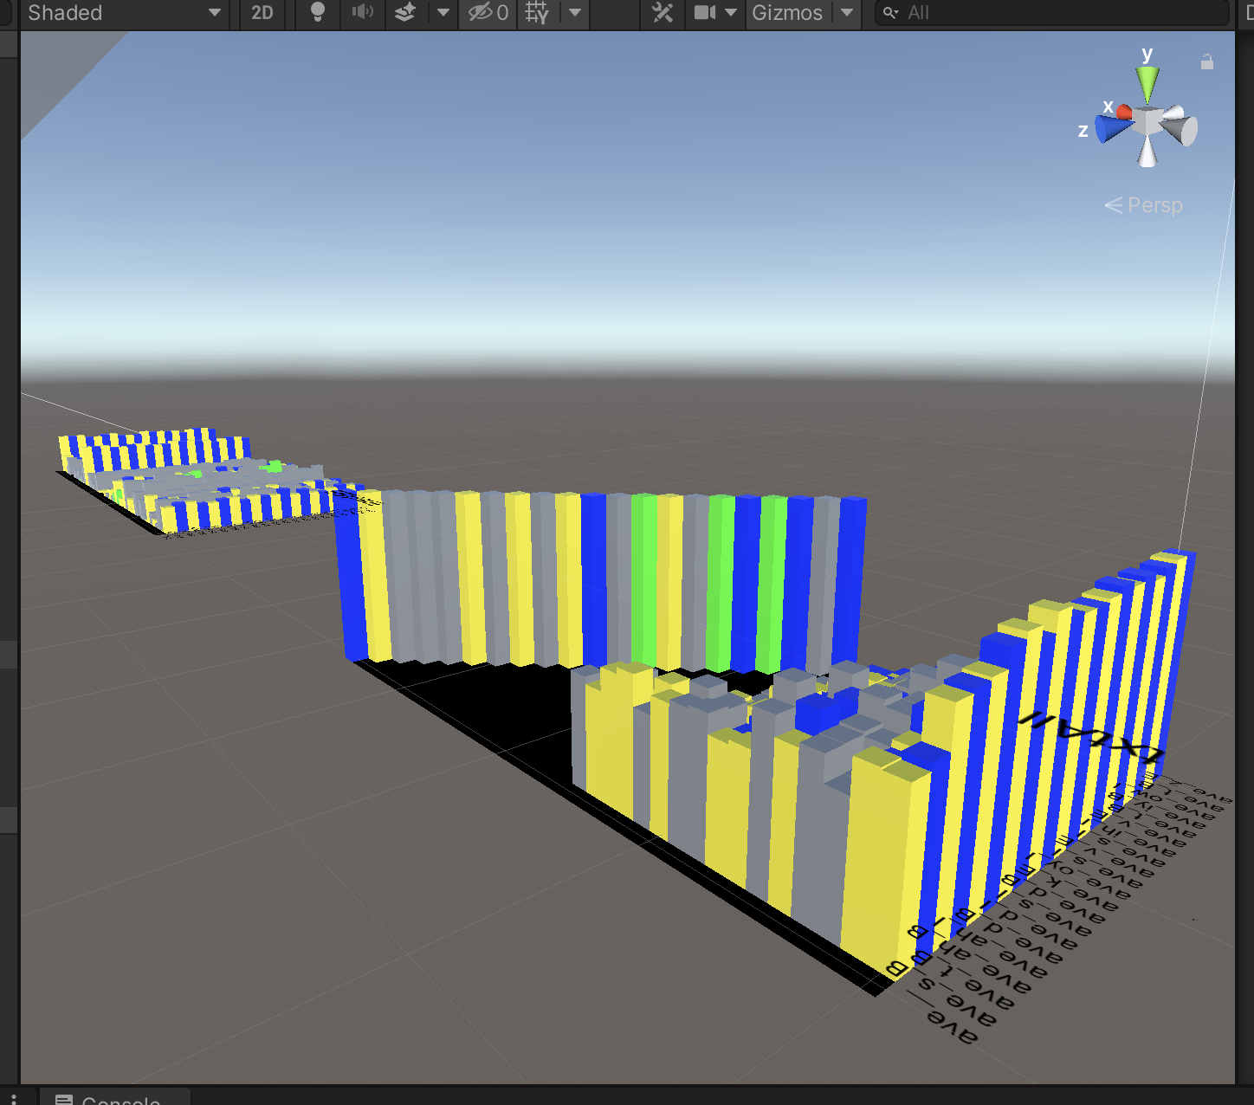Viewport: 1254px width, 1105px height.
Task: Click the scene grid icon
Action: 537,12
